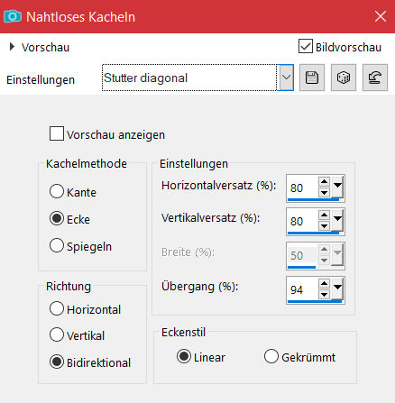This screenshot has height=403, width=395.
Task: Select the Gekrümmt corner style
Action: (271, 356)
